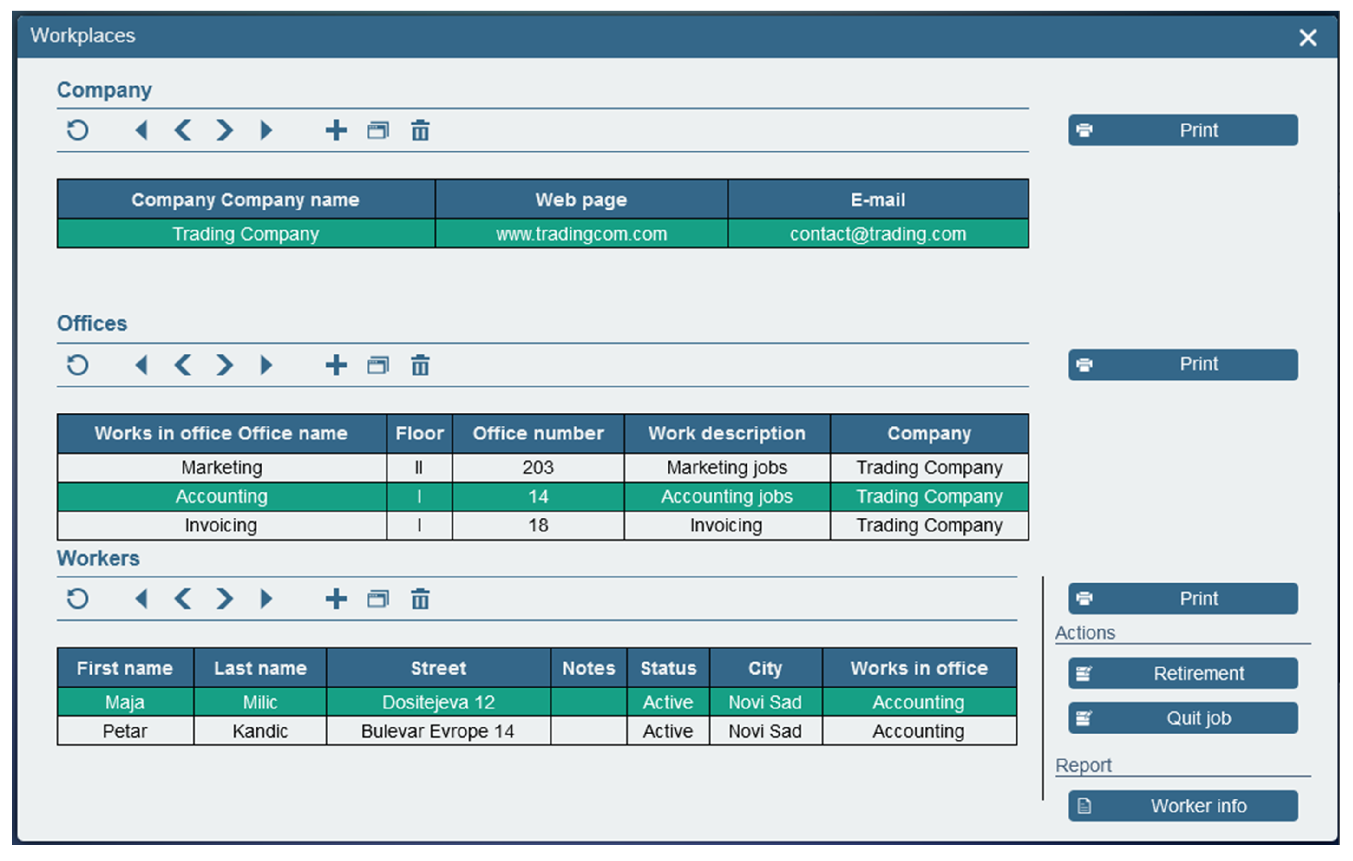Click the Office number column header
The image size is (1353, 861).
coord(538,434)
